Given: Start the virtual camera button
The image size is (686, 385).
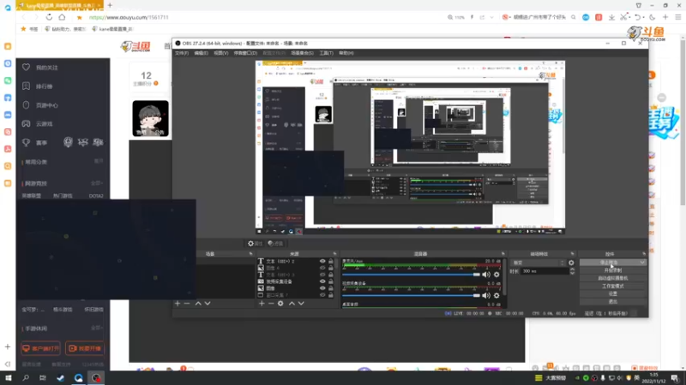Looking at the screenshot, I should (613, 278).
